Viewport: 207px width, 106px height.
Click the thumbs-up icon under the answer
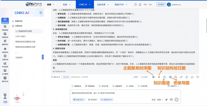pos(192,77)
